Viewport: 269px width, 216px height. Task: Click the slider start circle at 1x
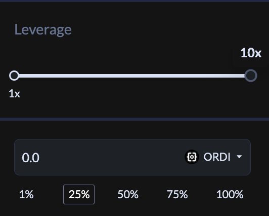click(x=14, y=76)
